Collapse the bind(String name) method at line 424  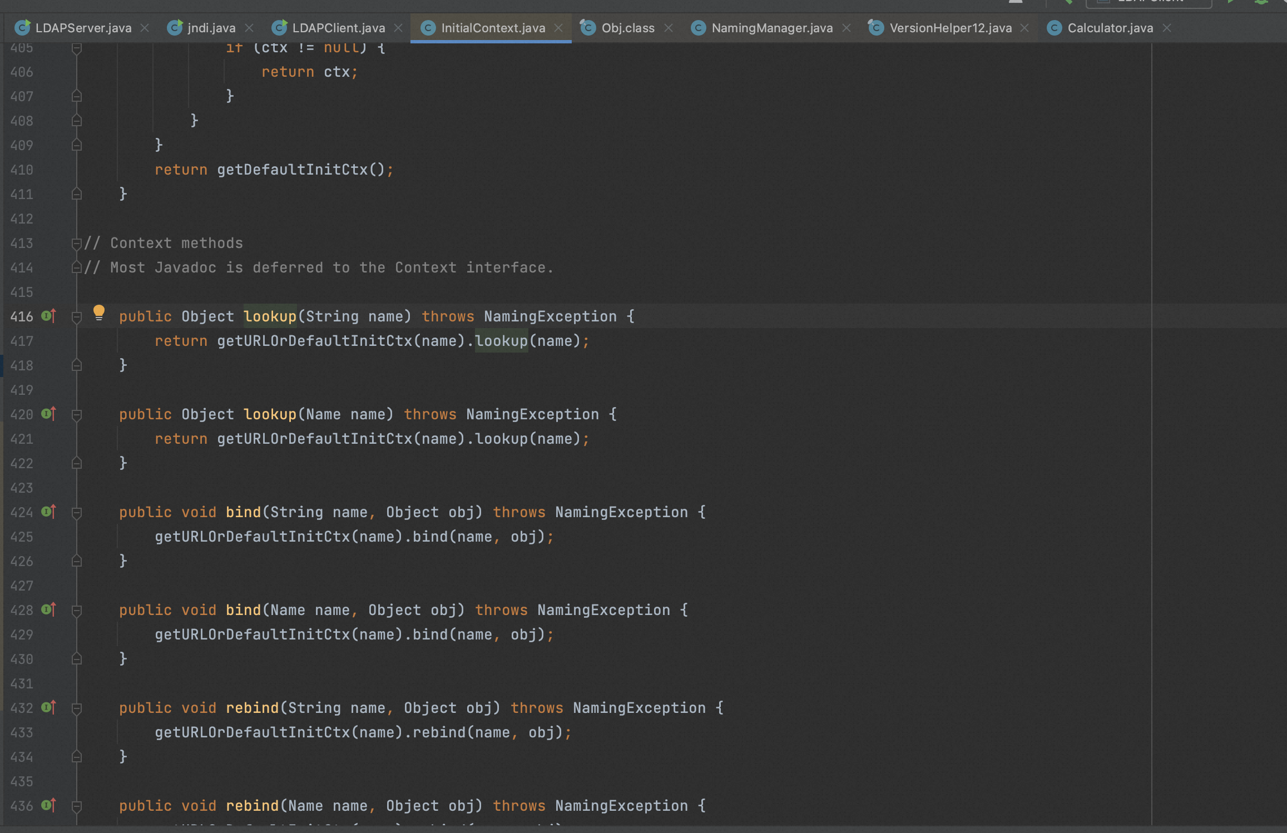pos(77,513)
